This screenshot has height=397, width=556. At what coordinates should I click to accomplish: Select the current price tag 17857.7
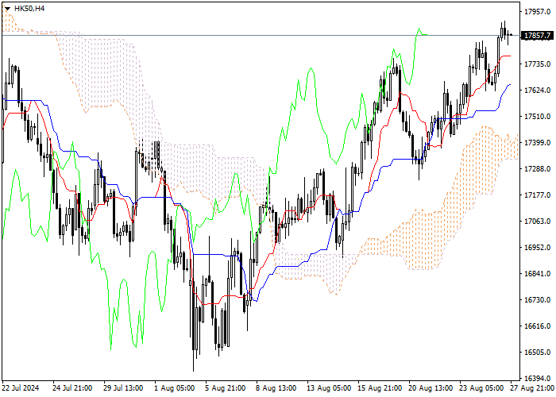(537, 36)
